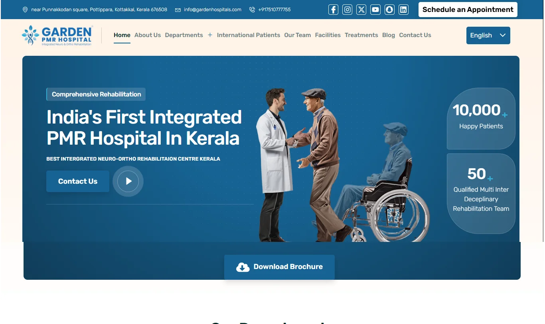Screen dimensions: 545x324
Task: Click the Garden PMR Hospital logo
Action: click(57, 35)
